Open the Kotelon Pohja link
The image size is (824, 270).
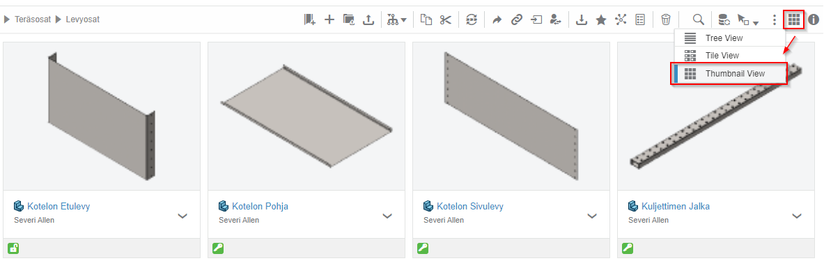click(260, 207)
